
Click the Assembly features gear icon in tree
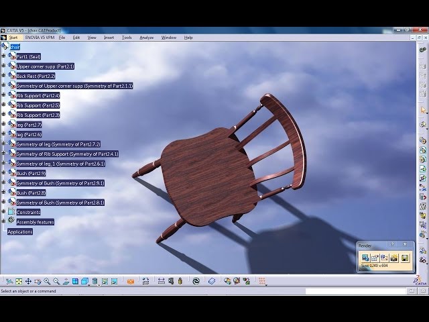(11, 220)
